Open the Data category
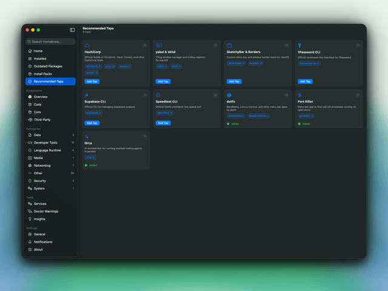Image resolution: width=388 pixels, height=291 pixels. tap(50, 135)
